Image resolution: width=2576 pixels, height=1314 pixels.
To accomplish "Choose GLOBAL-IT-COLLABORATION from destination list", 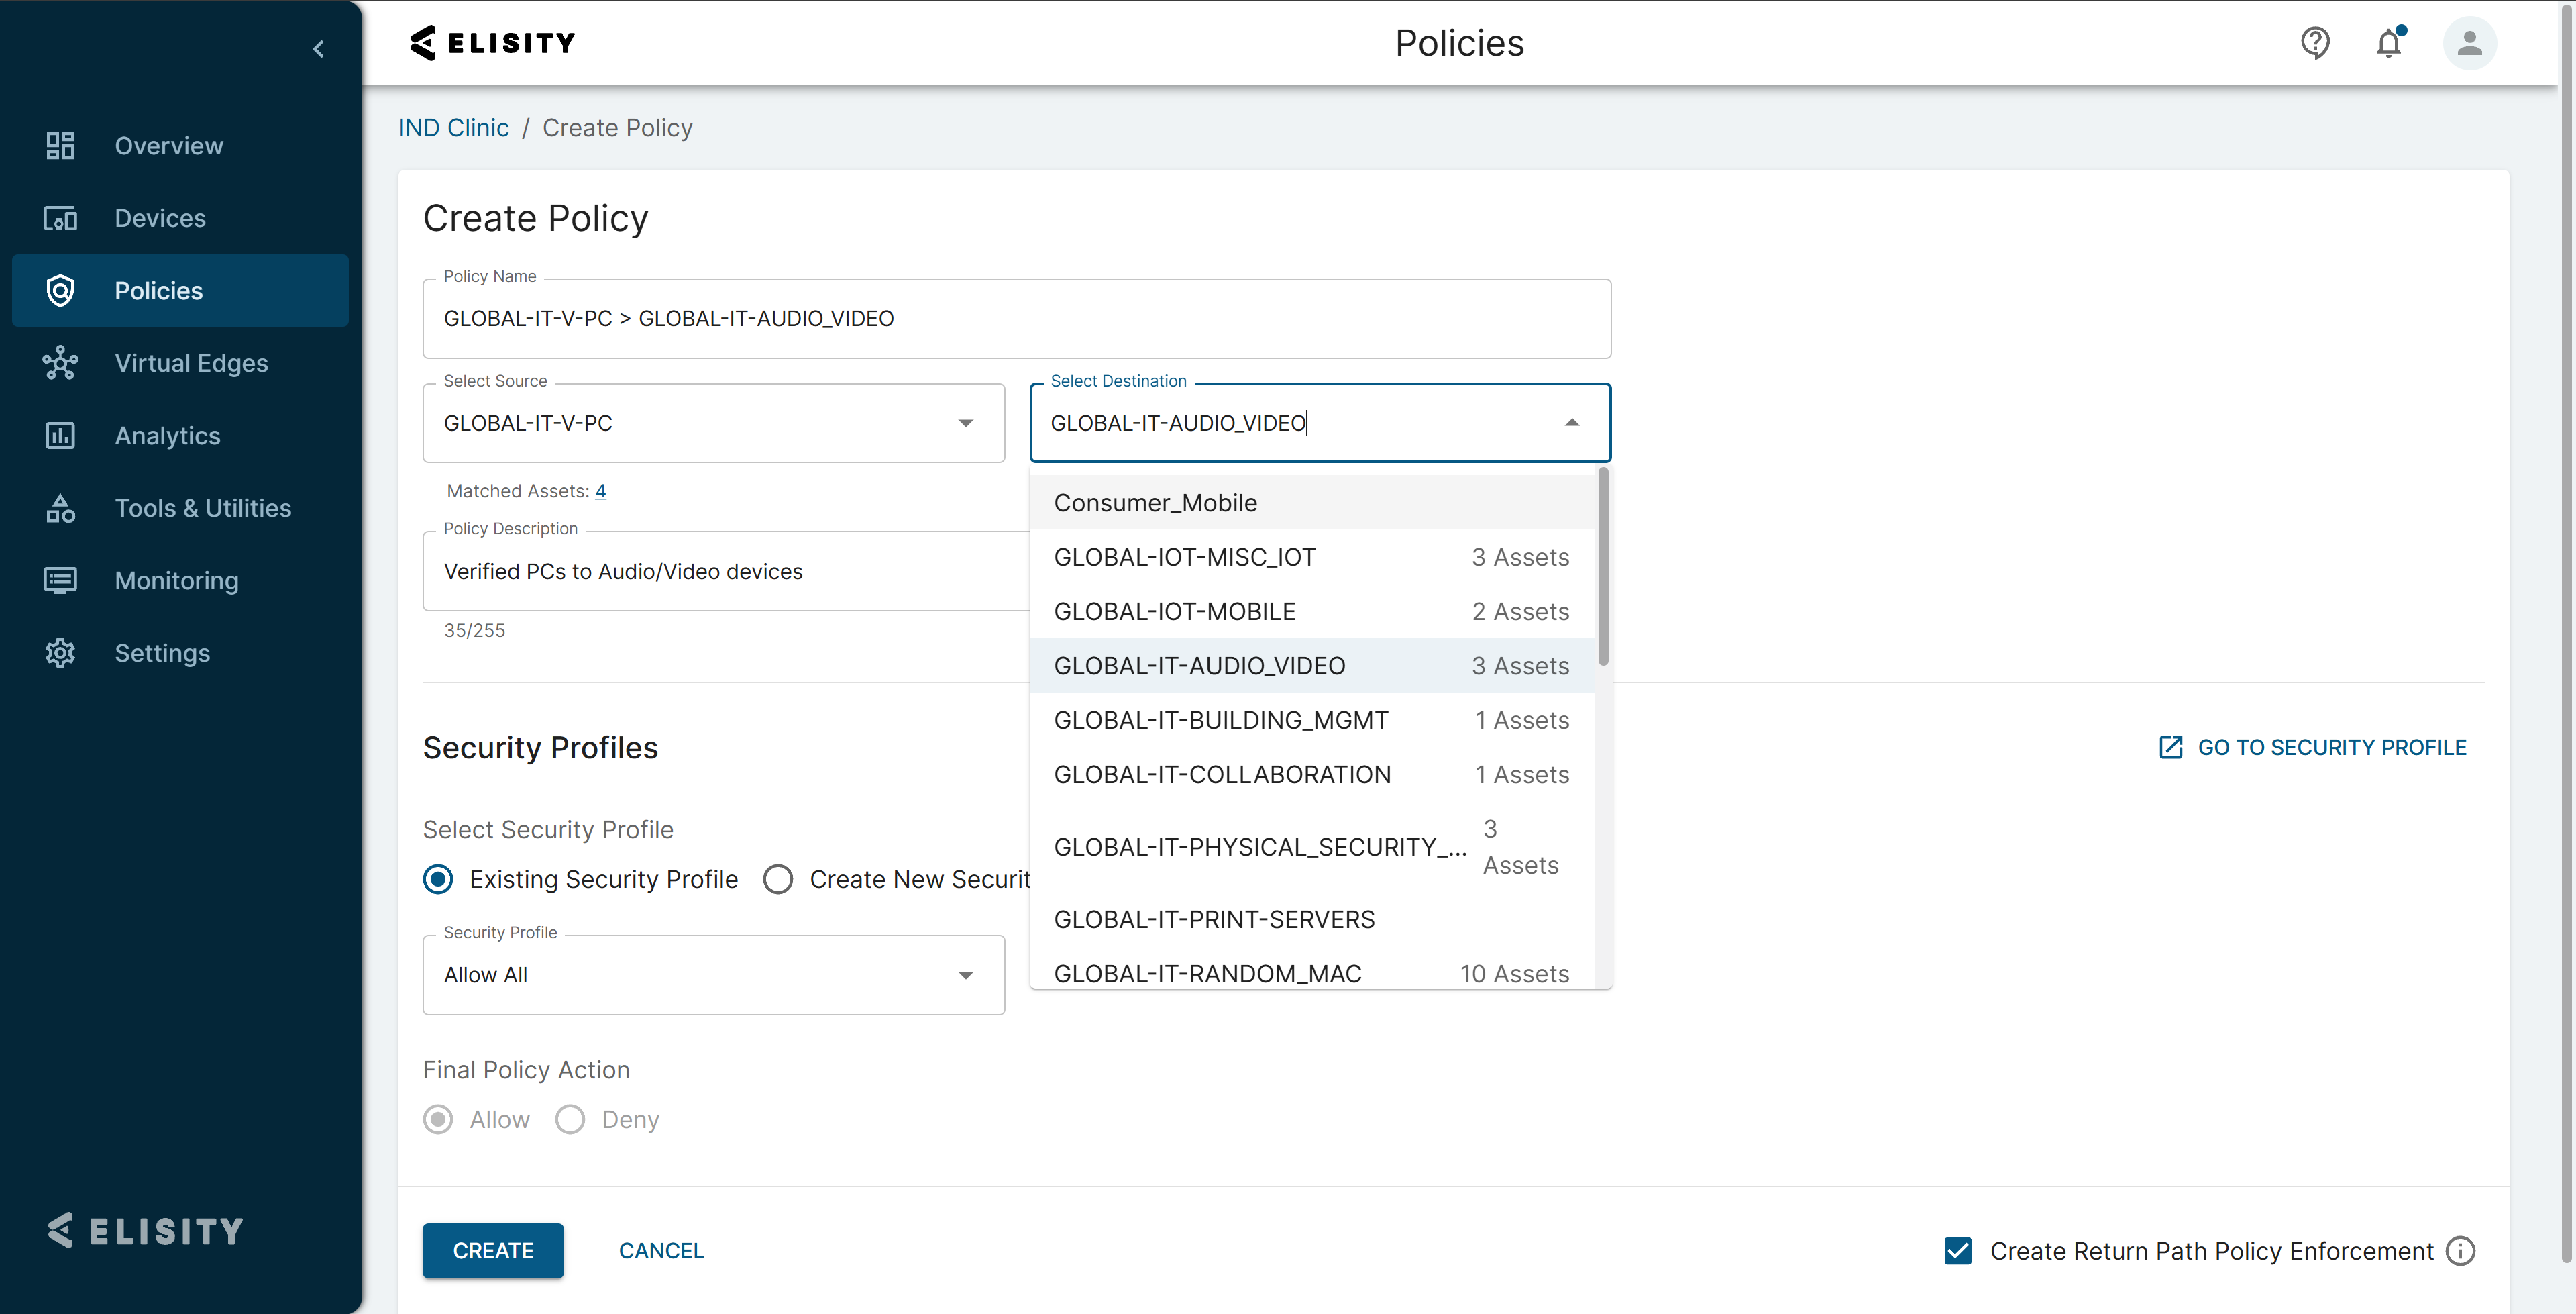I will [1222, 774].
